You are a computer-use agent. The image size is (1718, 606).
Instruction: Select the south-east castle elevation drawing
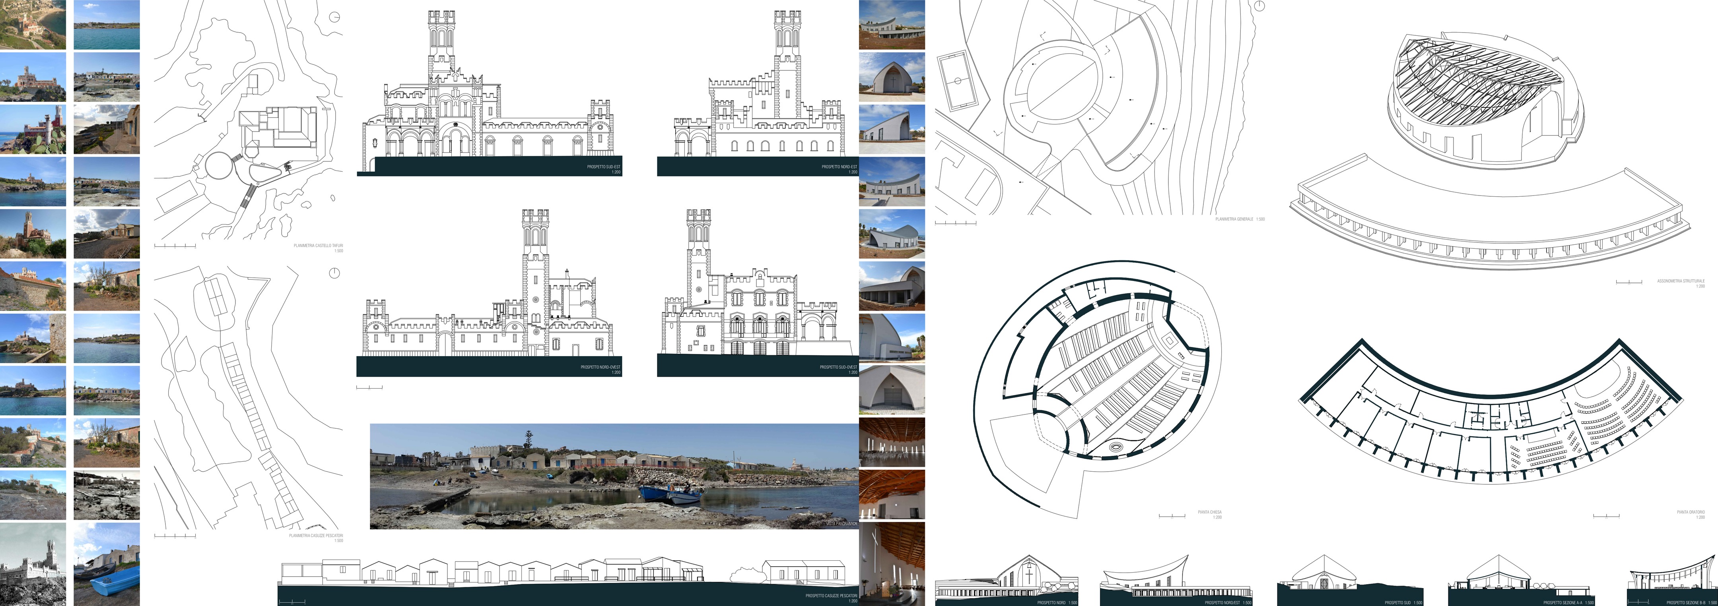tap(489, 93)
